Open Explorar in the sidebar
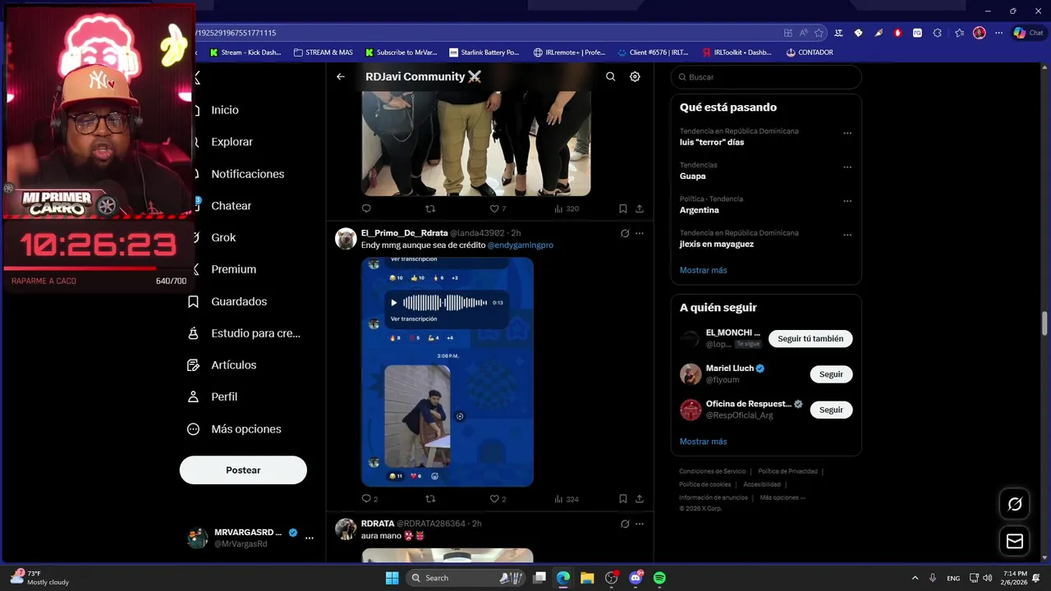1051x591 pixels. click(232, 142)
